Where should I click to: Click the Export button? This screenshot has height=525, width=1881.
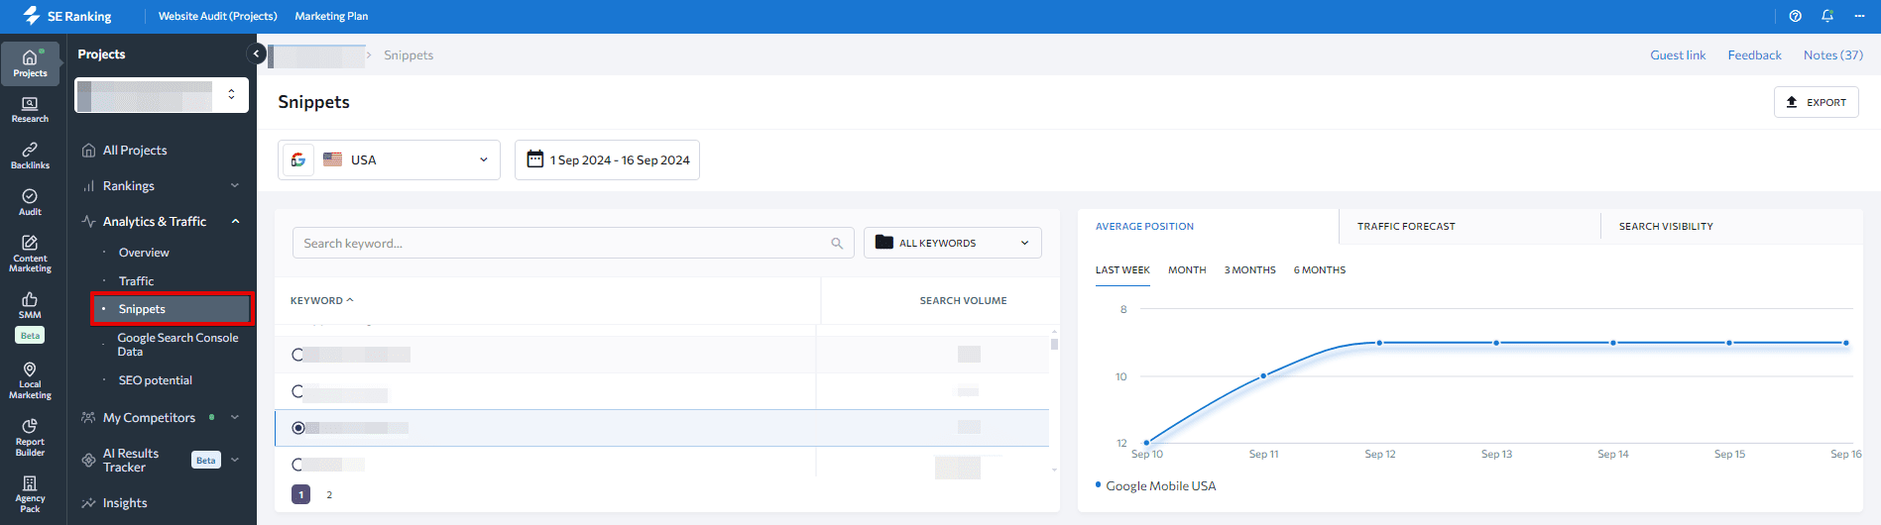coord(1816,102)
